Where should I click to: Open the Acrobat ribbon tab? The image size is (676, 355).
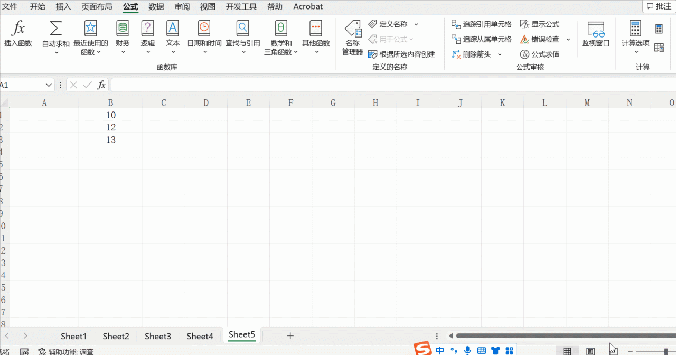pos(308,6)
